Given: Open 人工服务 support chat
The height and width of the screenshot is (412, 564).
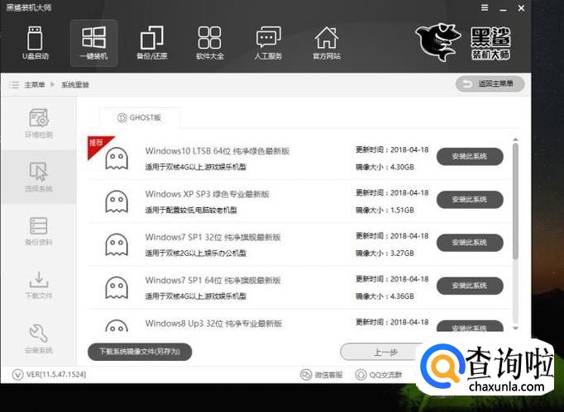Looking at the screenshot, I should click(268, 43).
